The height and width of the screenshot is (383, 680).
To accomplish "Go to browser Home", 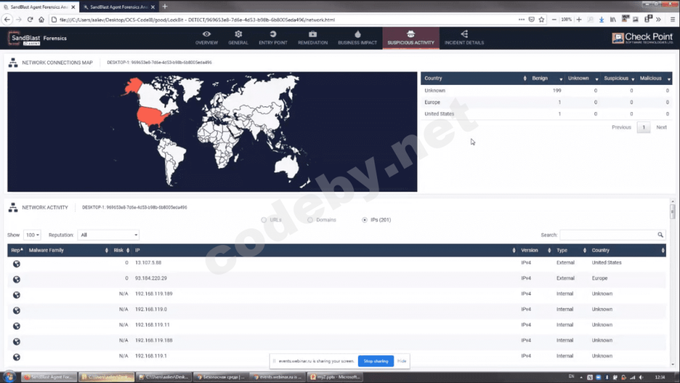I will click(x=41, y=19).
